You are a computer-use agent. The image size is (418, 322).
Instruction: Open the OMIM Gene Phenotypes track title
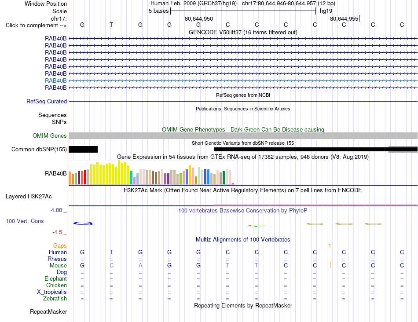(243, 129)
